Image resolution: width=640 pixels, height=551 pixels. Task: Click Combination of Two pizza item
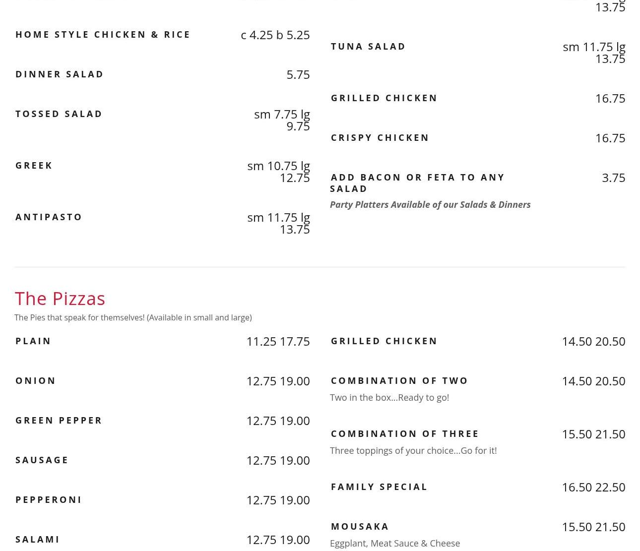399,381
